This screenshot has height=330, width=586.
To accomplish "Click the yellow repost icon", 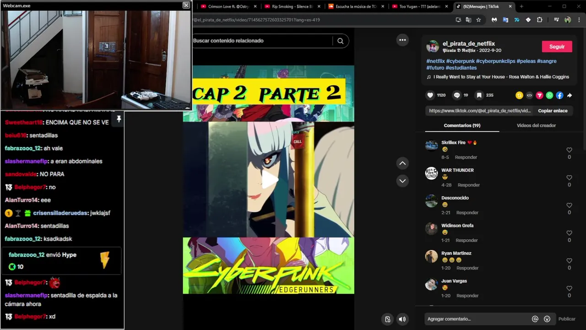I will click(x=519, y=95).
